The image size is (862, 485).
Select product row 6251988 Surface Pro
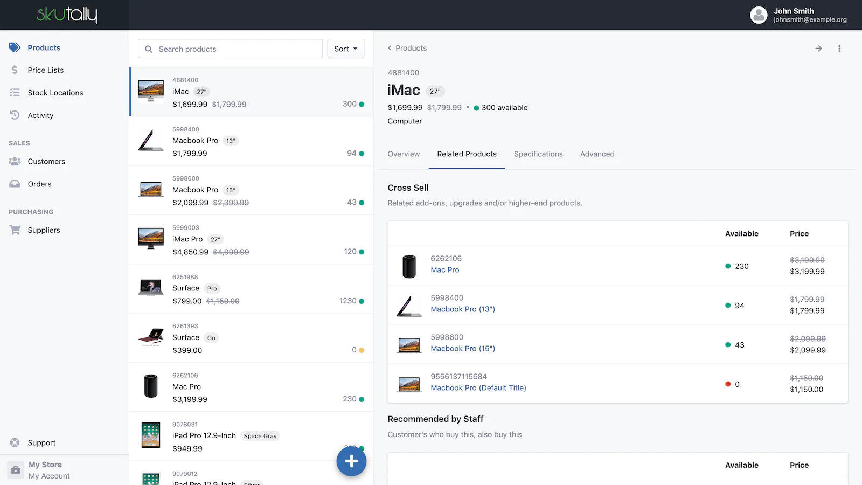tap(251, 289)
